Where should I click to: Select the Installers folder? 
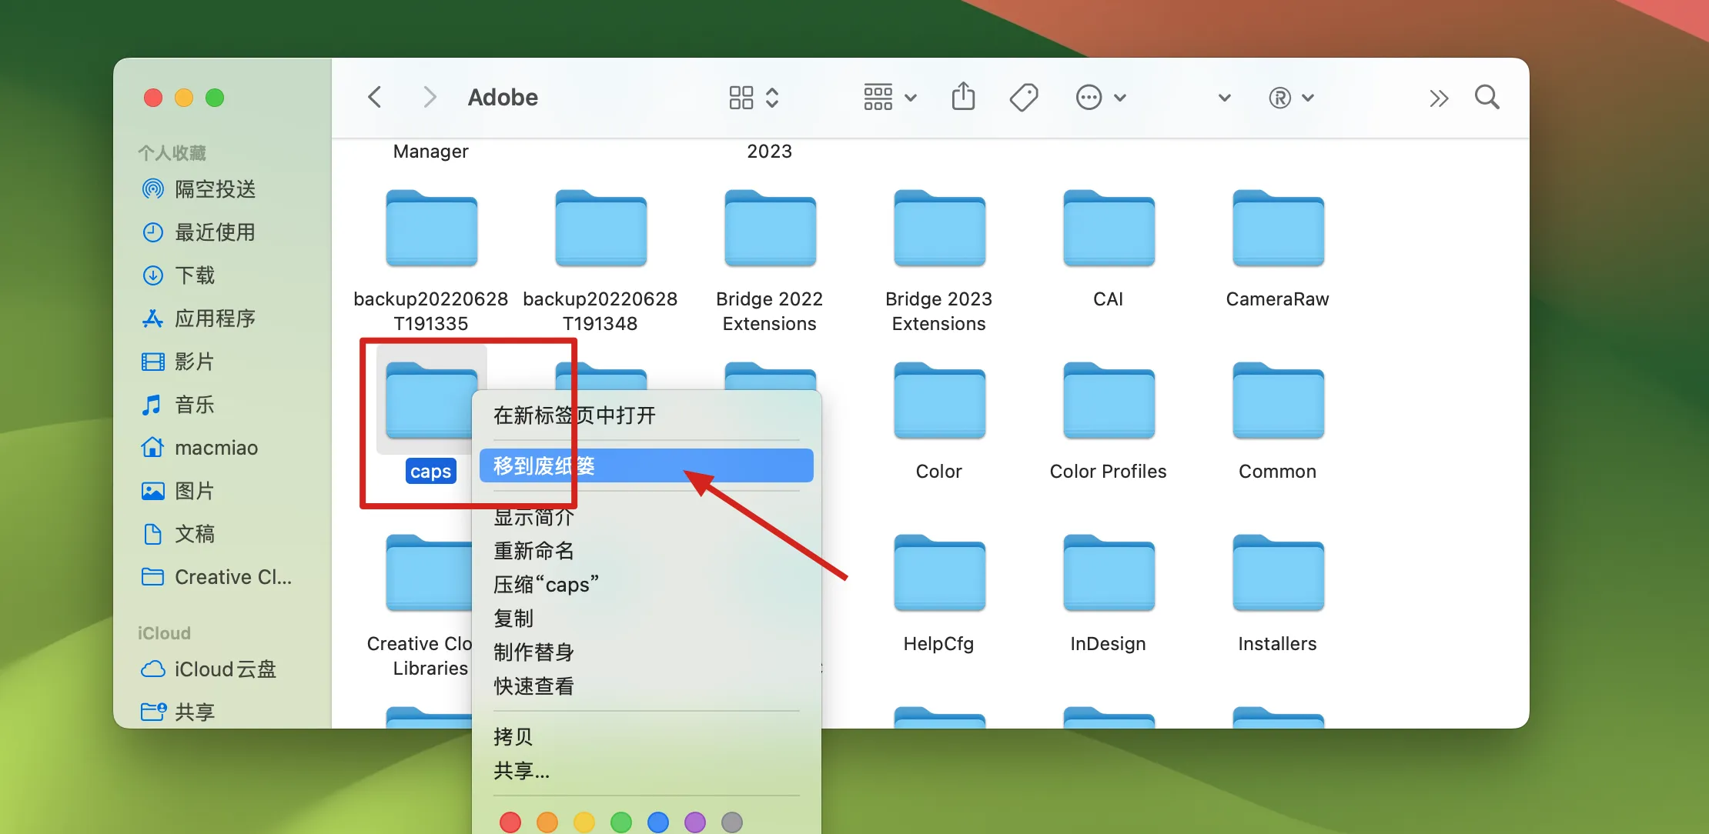coord(1278,573)
